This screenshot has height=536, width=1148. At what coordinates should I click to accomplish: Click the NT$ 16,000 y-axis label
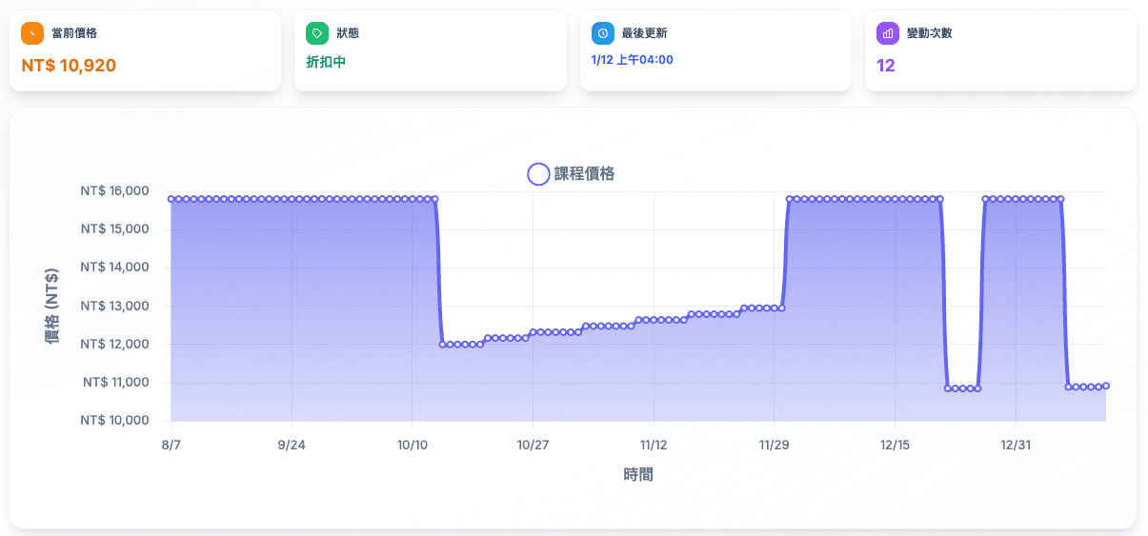[x=115, y=191]
